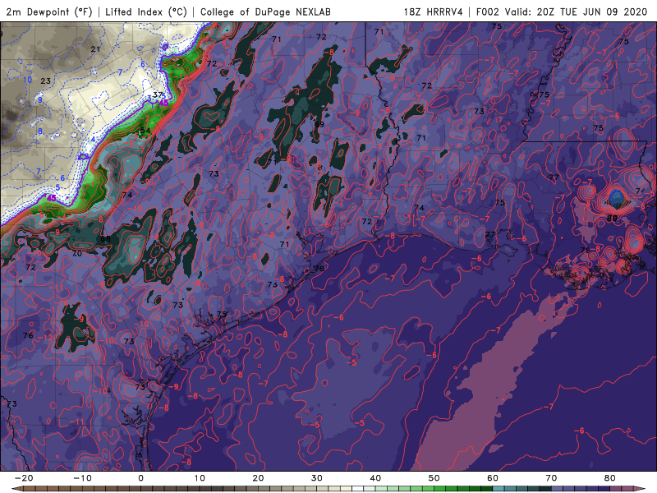Image resolution: width=657 pixels, height=493 pixels.
Task: Click the black "76" dewpoint value on the map
Action: 28,335
